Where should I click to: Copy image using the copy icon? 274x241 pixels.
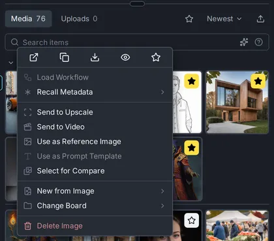click(x=65, y=57)
